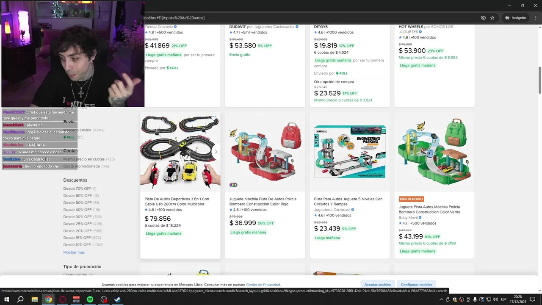
Task: Show hidden system tray icons chevron
Action: (441, 299)
